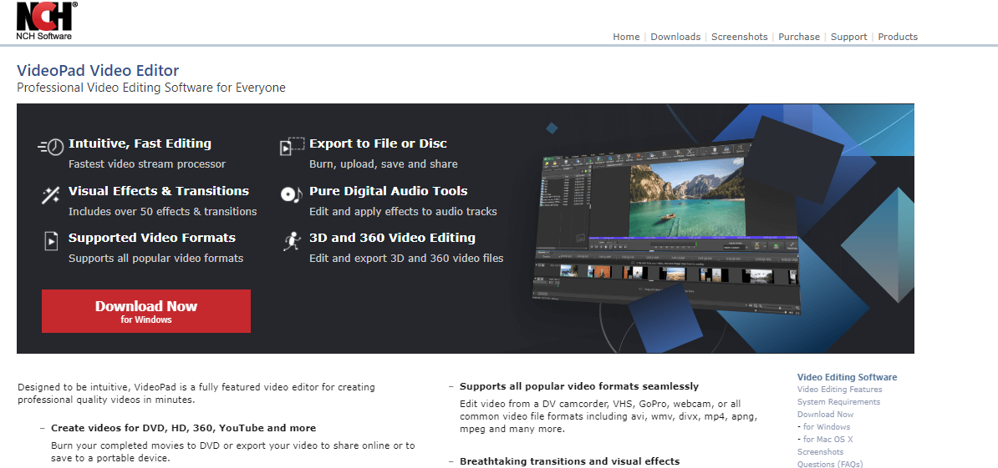Click 'Includes over 50 effects & transitions' text
Image resolution: width=998 pixels, height=468 pixels.
click(163, 211)
